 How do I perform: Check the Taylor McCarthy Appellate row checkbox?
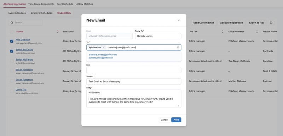click(x=12, y=61)
